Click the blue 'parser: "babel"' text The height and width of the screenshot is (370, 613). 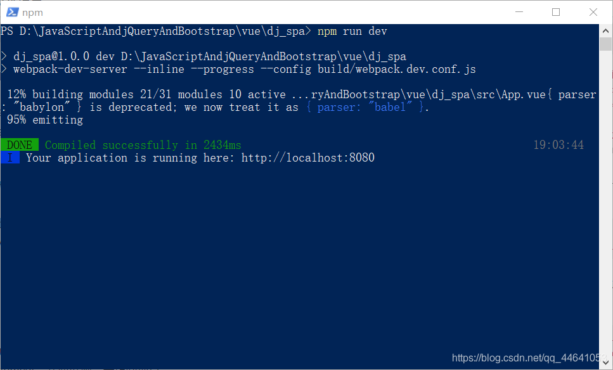coord(365,107)
